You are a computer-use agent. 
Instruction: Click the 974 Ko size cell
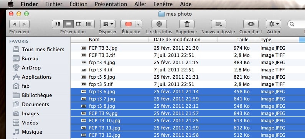tap(242, 48)
